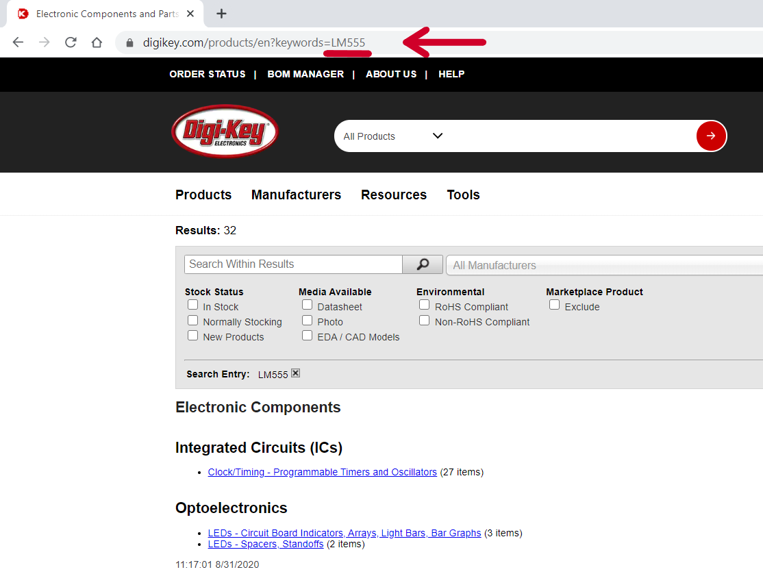The width and height of the screenshot is (763, 574).
Task: Click the magnifier search within results button
Action: click(x=423, y=264)
